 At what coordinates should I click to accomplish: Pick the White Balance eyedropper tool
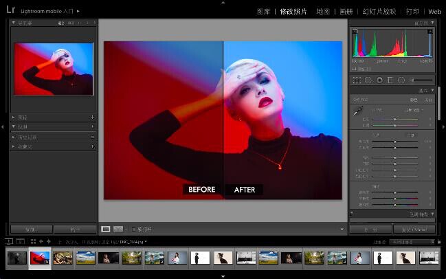pos(358,110)
